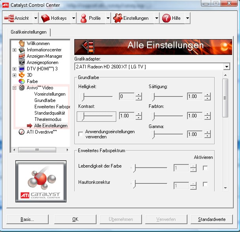Image resolution: width=240 pixels, height=232 pixels.
Task: Decrease Gamma with the down stepper
Action: (208, 136)
